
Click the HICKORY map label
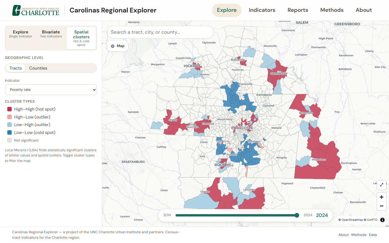[x=192, y=66]
